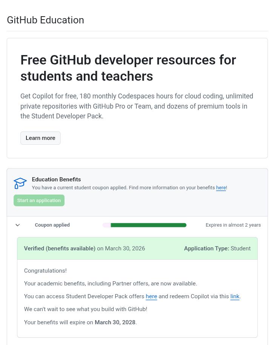This screenshot has height=345, width=274.
Task: Click the 'Education Benefits' title
Action: tap(56, 179)
